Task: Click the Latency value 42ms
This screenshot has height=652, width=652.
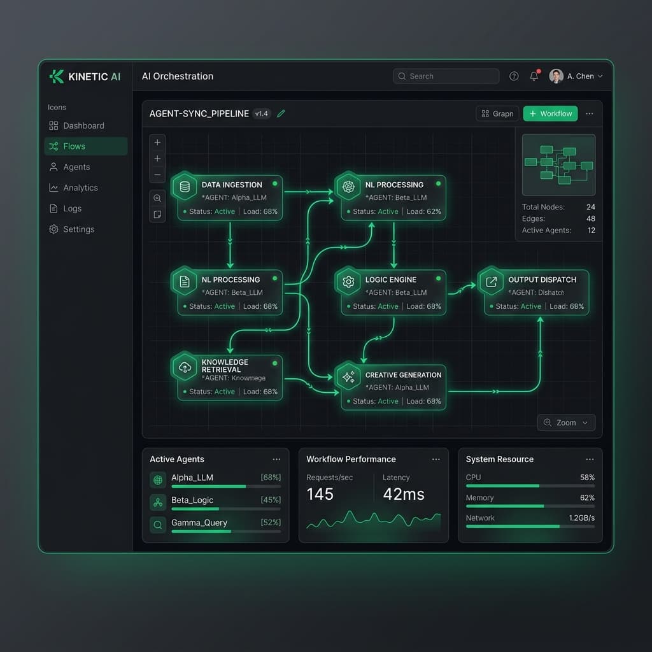Action: click(x=403, y=494)
